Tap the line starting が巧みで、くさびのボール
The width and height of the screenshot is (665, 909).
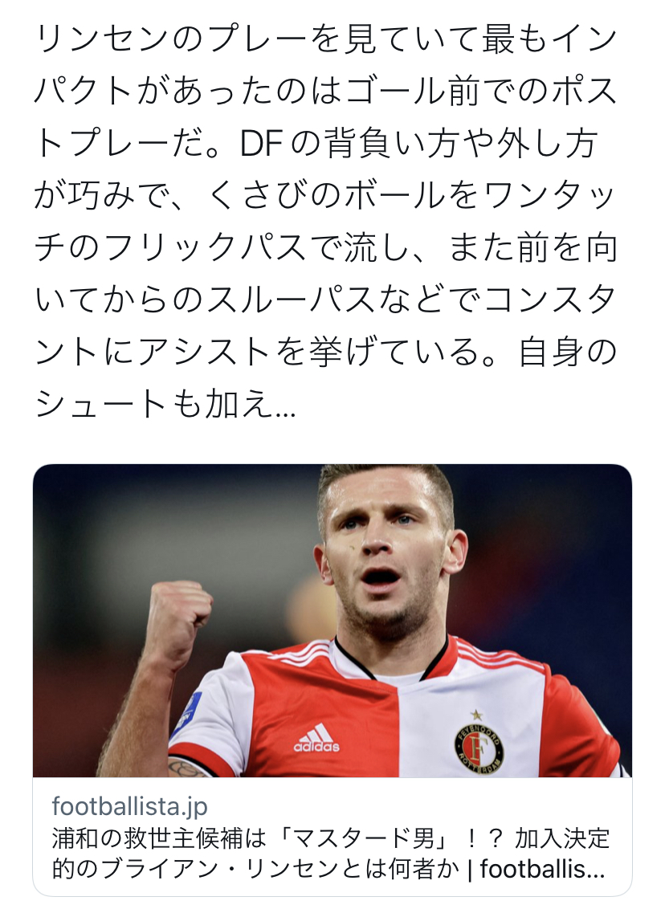(325, 196)
